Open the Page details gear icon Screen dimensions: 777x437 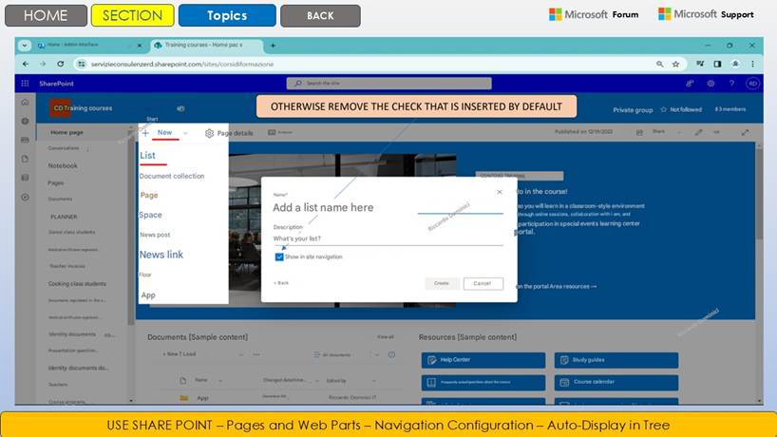tap(209, 133)
